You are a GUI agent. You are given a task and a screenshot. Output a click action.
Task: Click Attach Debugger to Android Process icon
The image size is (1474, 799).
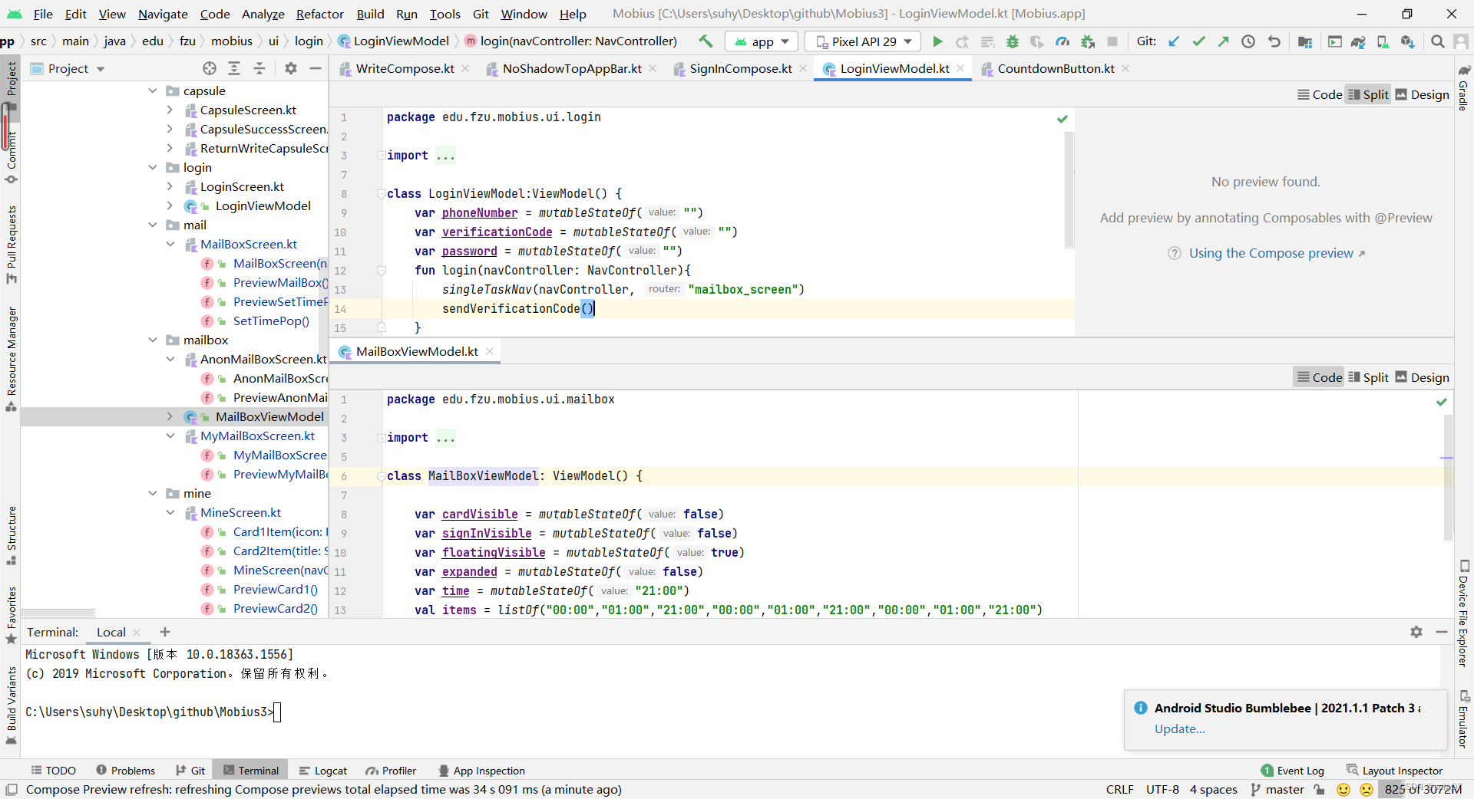pyautogui.click(x=1088, y=41)
